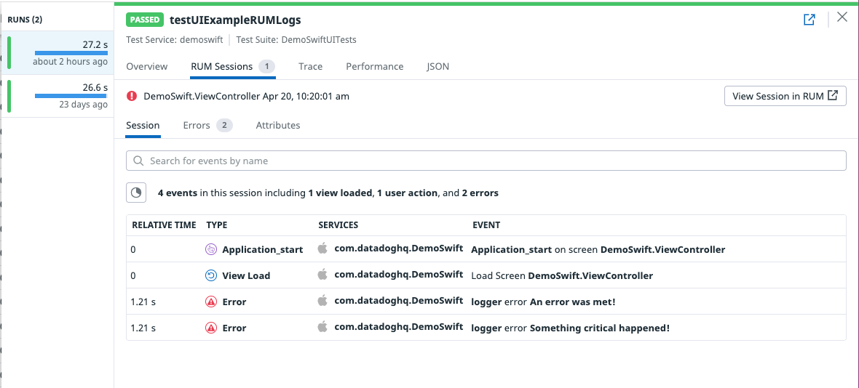Click the View Session in RUM button
The width and height of the screenshot is (859, 388).
click(x=785, y=96)
